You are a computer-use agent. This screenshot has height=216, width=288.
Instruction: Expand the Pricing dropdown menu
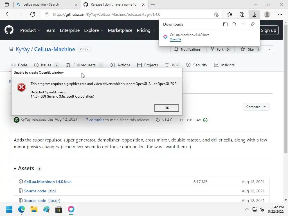[x=146, y=30]
